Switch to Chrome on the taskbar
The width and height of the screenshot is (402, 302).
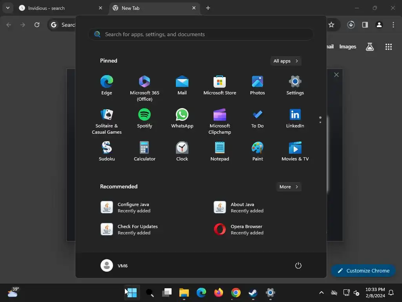tap(236, 293)
